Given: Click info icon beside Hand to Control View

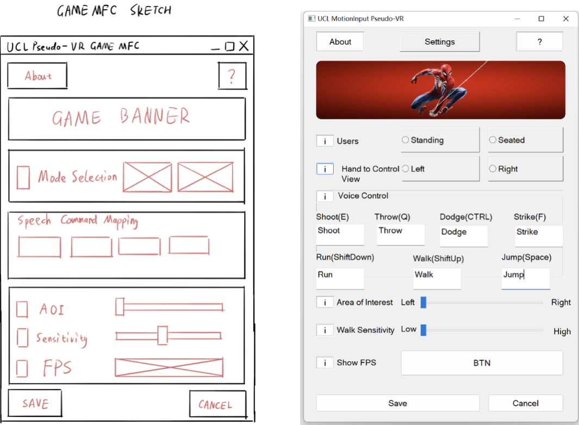Looking at the screenshot, I should coord(325,169).
